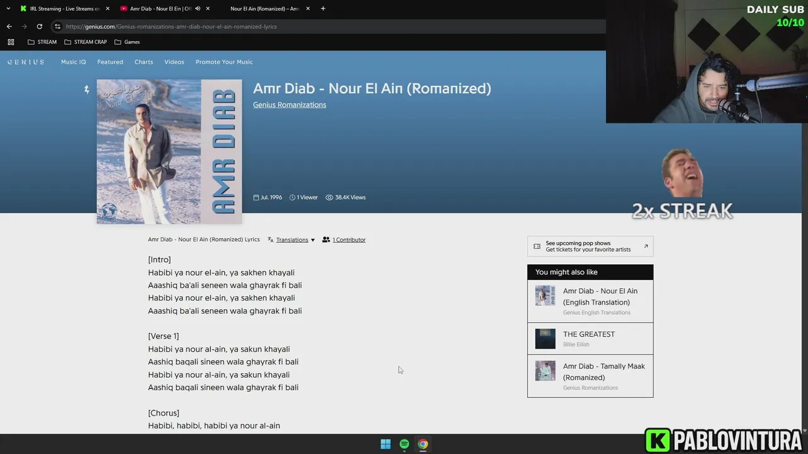The image size is (808, 454).
Task: Open Genius Romanizations artist link
Action: pos(290,105)
